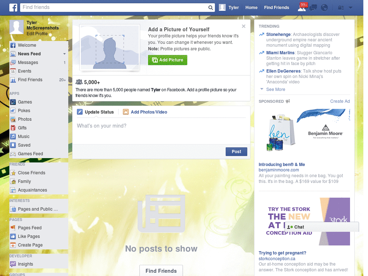Select the Update Status tab
The height and width of the screenshot is (276, 368).
[96, 112]
